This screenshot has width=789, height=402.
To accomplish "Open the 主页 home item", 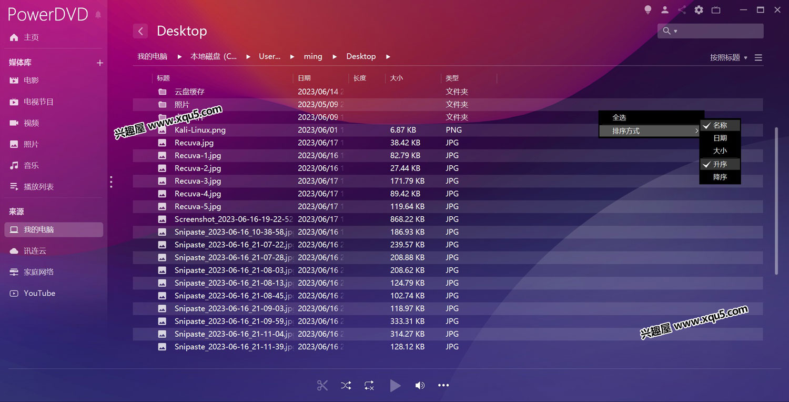I will 24,37.
